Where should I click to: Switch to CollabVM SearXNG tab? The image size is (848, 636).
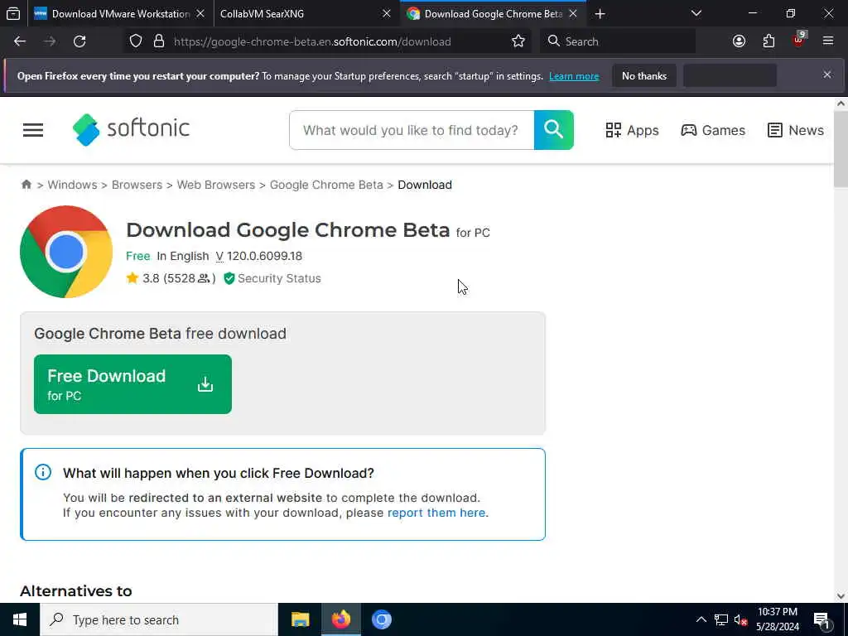(x=305, y=13)
